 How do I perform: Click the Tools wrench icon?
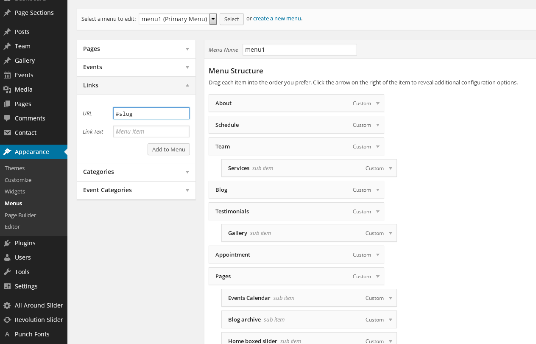(x=7, y=272)
